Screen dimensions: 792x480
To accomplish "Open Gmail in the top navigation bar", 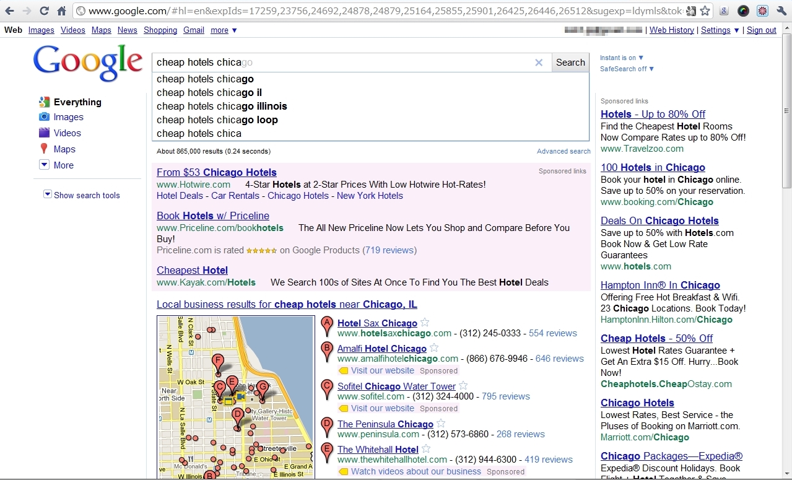I will pyautogui.click(x=194, y=30).
